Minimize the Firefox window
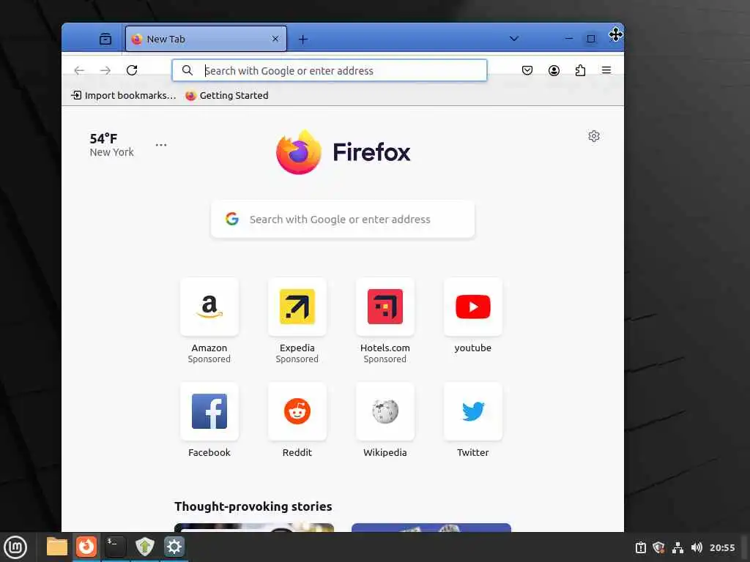This screenshot has width=750, height=562. pyautogui.click(x=568, y=39)
